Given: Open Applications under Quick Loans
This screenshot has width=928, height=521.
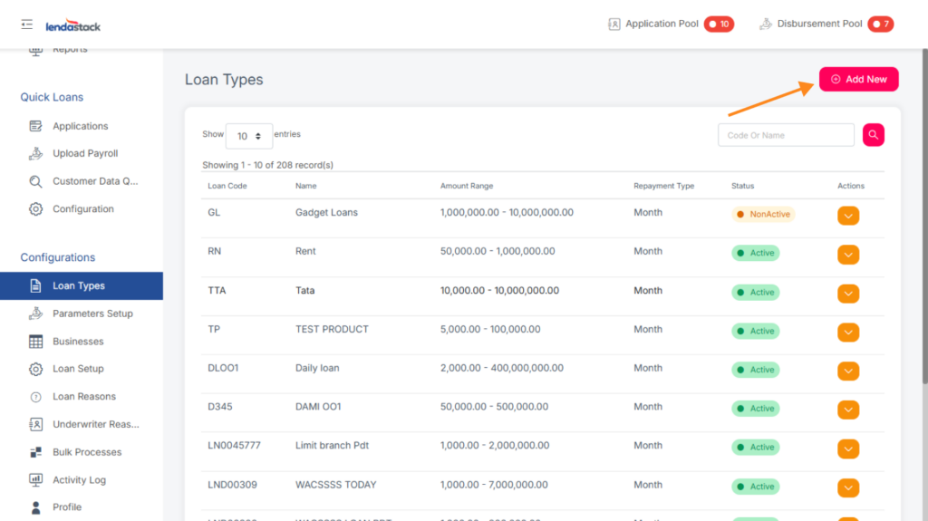Looking at the screenshot, I should [80, 126].
